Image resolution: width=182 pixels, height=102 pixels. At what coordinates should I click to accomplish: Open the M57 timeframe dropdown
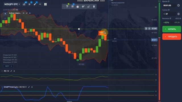tap(8, 66)
